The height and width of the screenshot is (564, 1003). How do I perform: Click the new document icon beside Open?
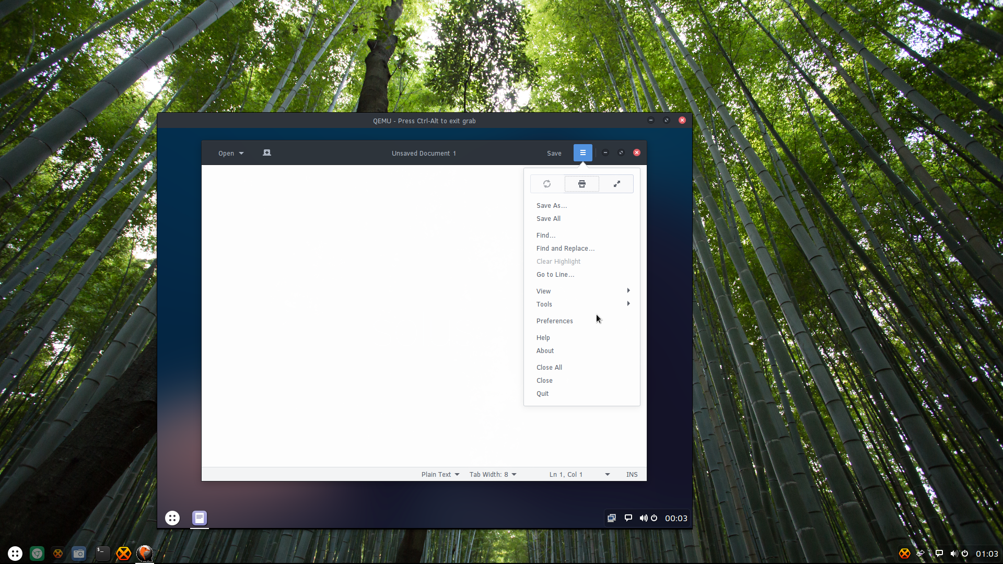267,153
